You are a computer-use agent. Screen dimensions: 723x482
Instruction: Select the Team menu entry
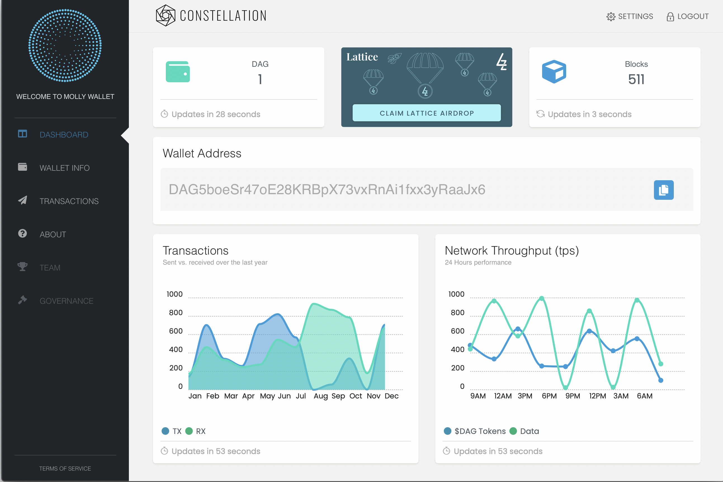tap(50, 267)
